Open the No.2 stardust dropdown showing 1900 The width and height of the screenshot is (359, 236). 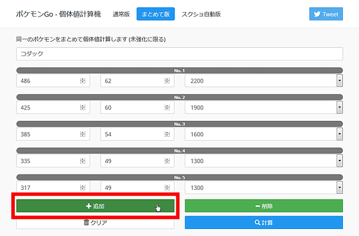263,107
